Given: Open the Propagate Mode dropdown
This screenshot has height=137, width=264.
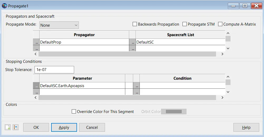Looking at the screenshot, I should (x=59, y=25).
